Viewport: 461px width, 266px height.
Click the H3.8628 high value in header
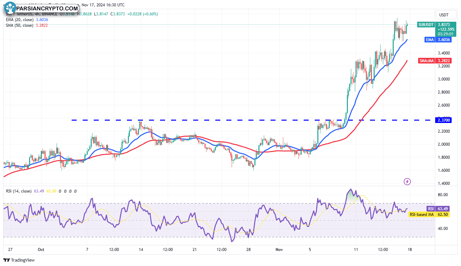[85, 14]
